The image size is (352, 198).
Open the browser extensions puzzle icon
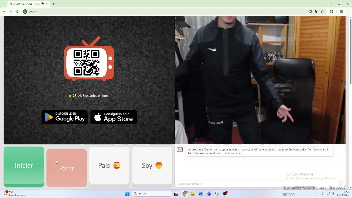click(331, 12)
